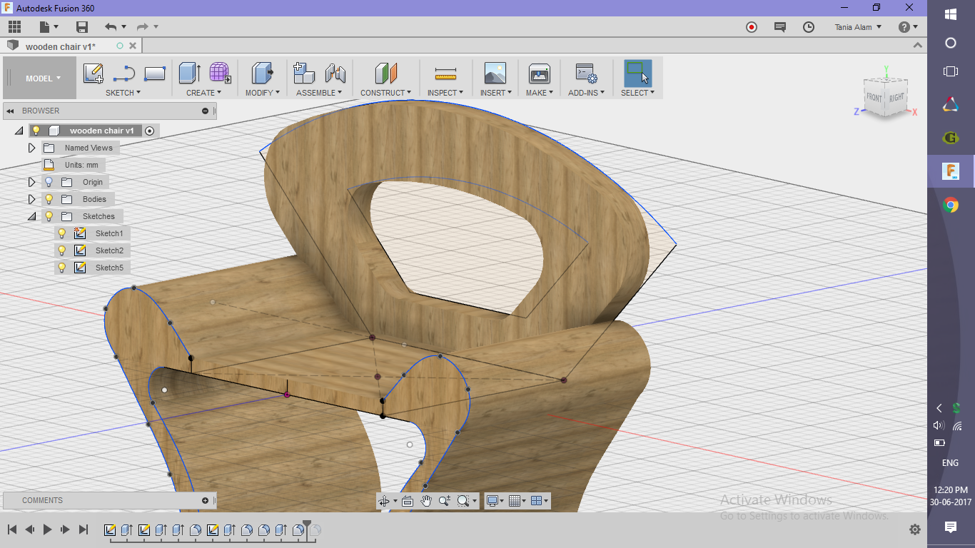Click the Pan hand tool
Viewport: 975px width, 548px height.
(426, 501)
